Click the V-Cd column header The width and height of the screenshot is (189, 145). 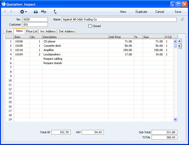(171, 37)
